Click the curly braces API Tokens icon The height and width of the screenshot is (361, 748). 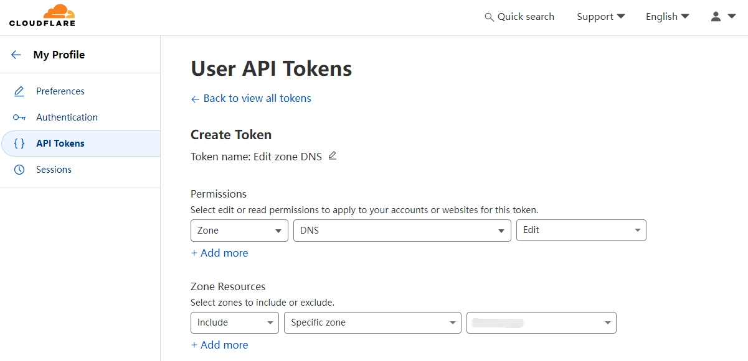19,144
